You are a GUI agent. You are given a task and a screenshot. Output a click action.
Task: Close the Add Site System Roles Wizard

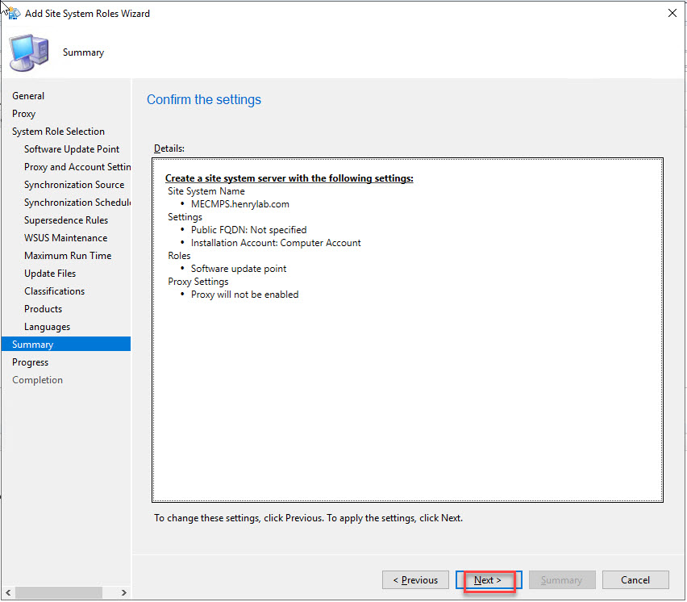672,14
